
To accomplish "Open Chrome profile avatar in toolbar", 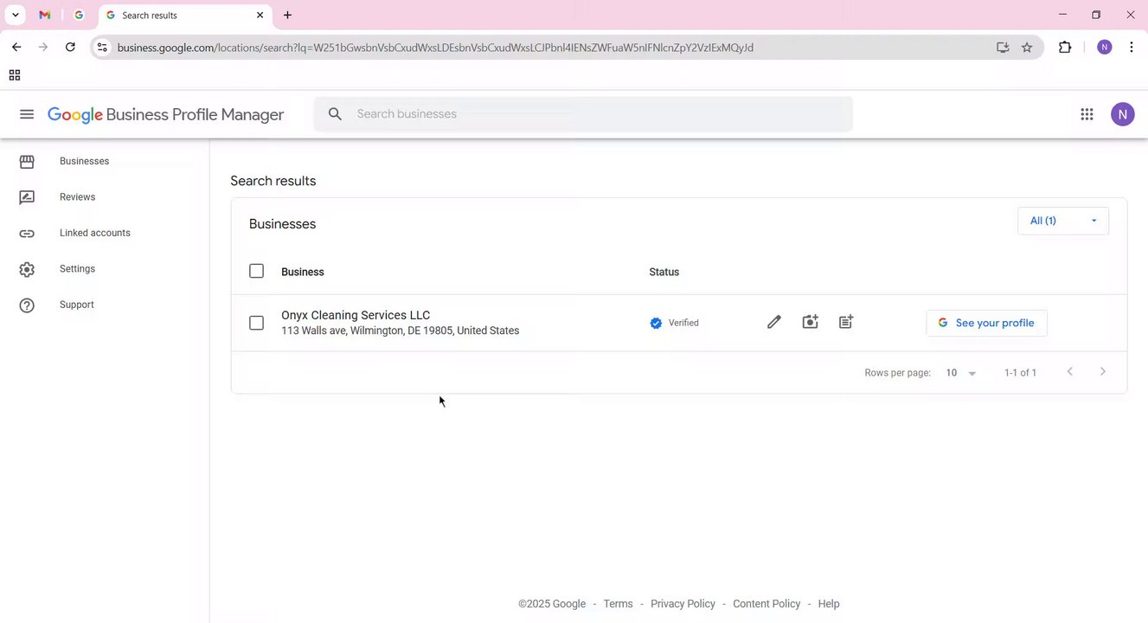I will click(x=1104, y=48).
